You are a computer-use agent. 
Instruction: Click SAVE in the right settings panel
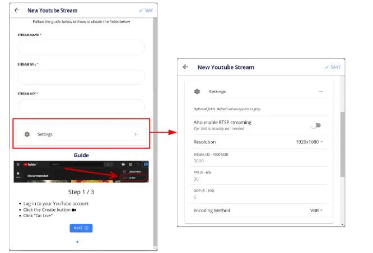tap(333, 67)
